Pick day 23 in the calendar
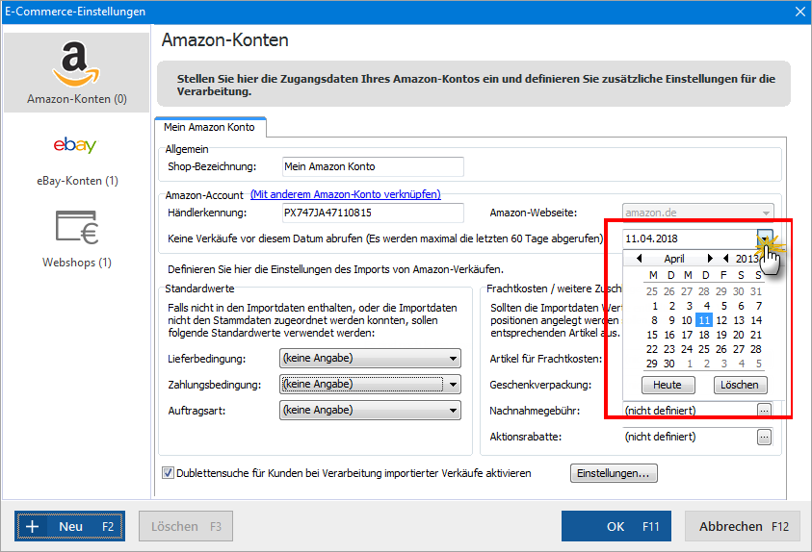This screenshot has width=812, height=552. [669, 349]
